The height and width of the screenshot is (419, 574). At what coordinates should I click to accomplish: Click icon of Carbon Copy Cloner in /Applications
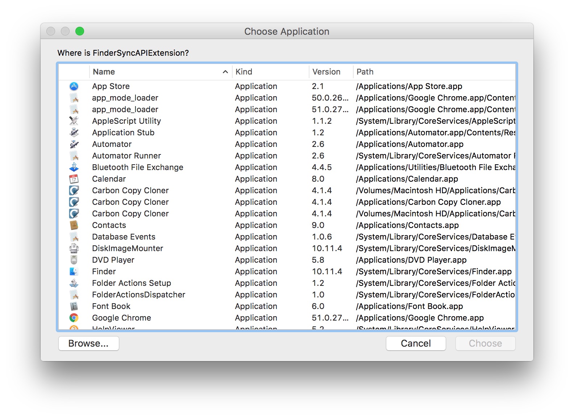74,202
